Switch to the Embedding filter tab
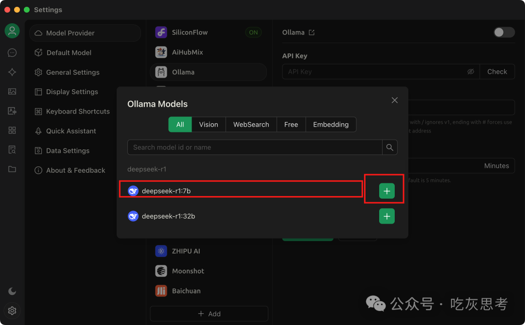 [331, 125]
